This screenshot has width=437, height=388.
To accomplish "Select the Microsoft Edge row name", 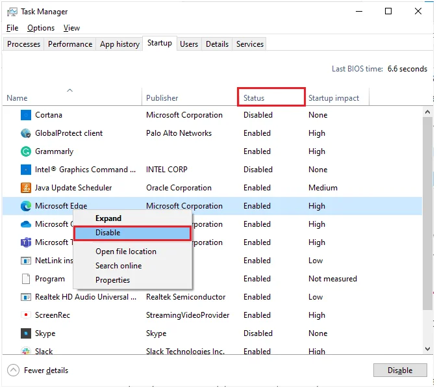I will tap(61, 206).
